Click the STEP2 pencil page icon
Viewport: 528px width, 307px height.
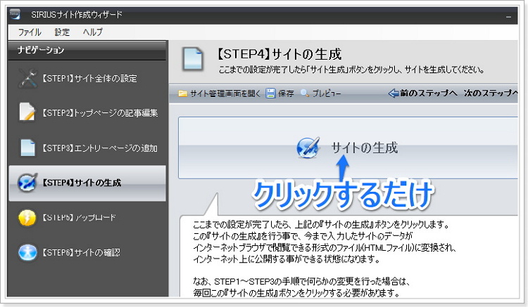27,112
